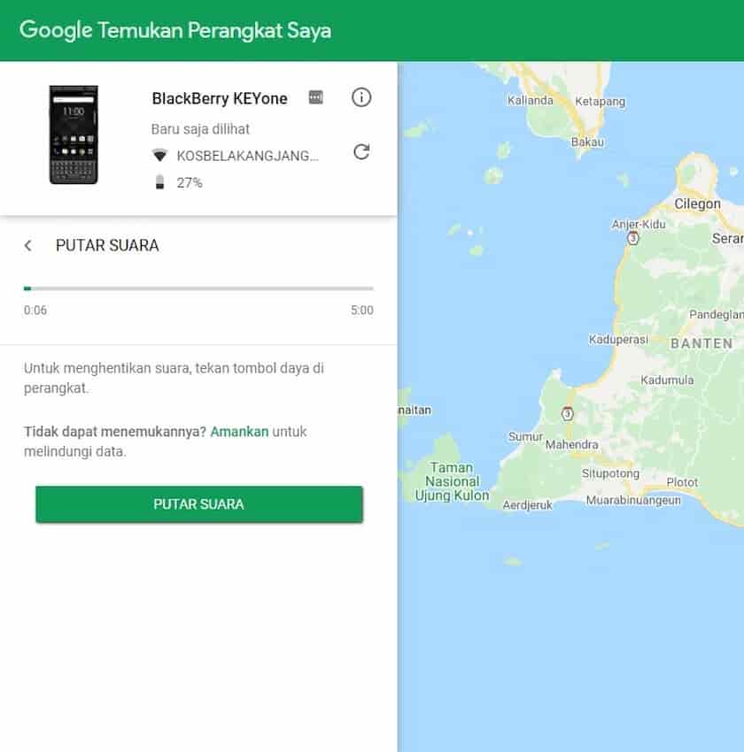744x752 pixels.
Task: Click the device IMEI icon next to BlackBerry KEYone
Action: [315, 97]
